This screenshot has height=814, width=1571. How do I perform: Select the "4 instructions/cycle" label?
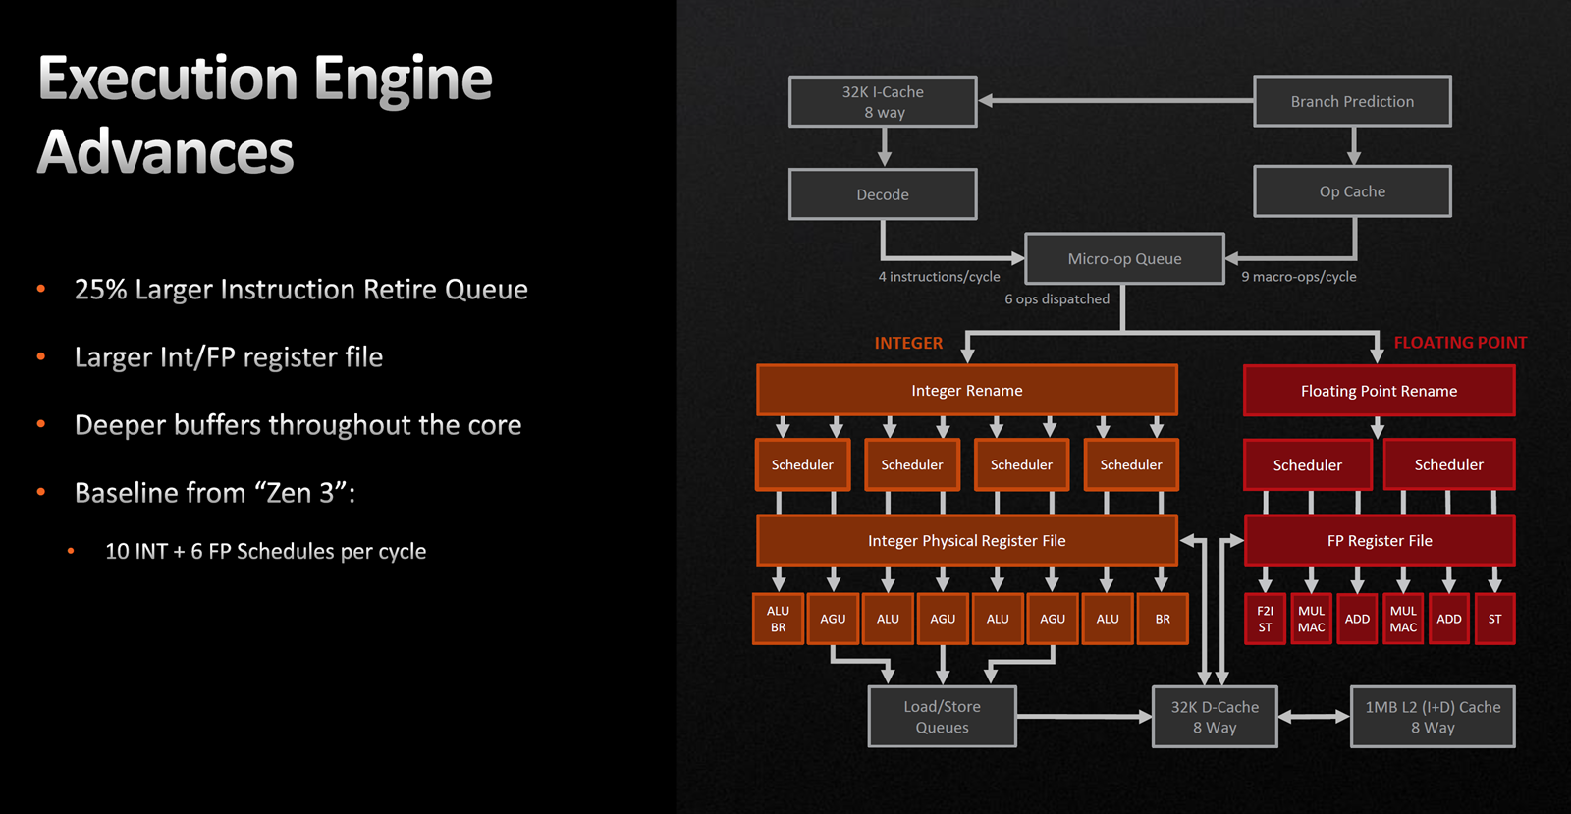pos(939,277)
